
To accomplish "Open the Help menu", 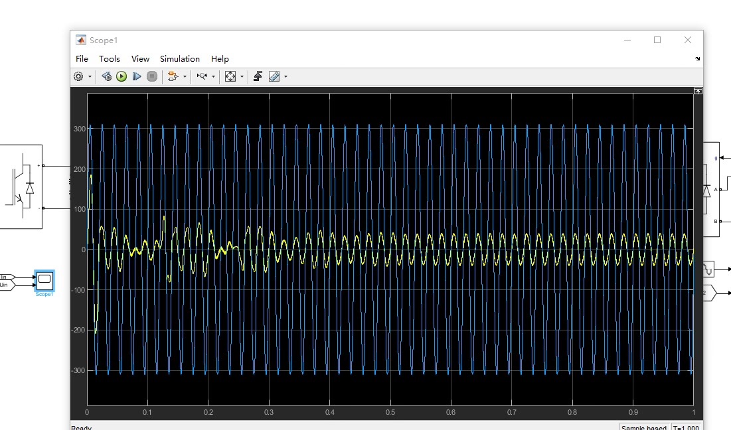I will (220, 58).
